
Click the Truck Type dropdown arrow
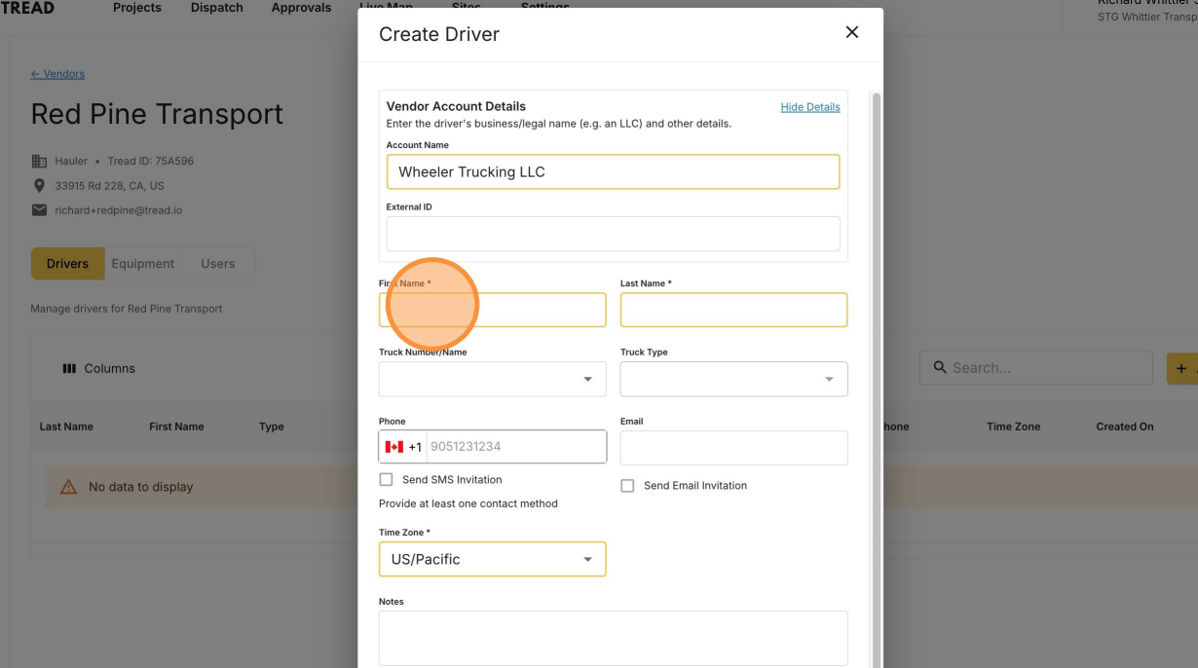click(x=829, y=380)
